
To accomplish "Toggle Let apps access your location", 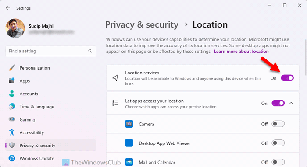I will (x=278, y=103).
